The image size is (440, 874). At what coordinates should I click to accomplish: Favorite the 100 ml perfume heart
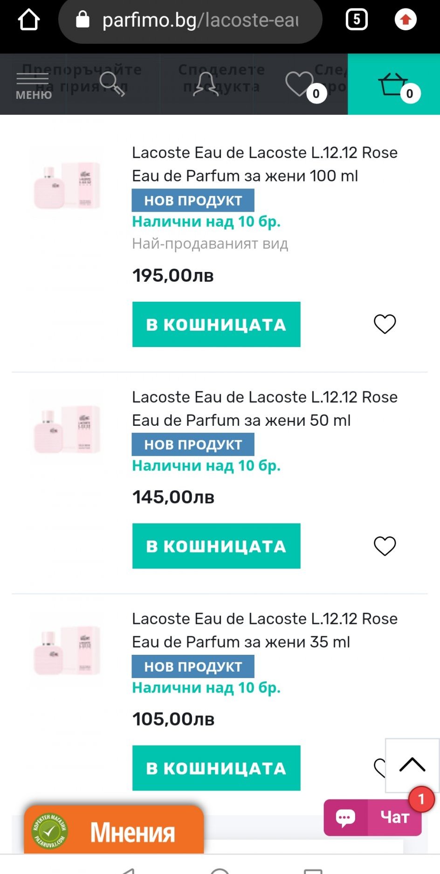coord(385,324)
